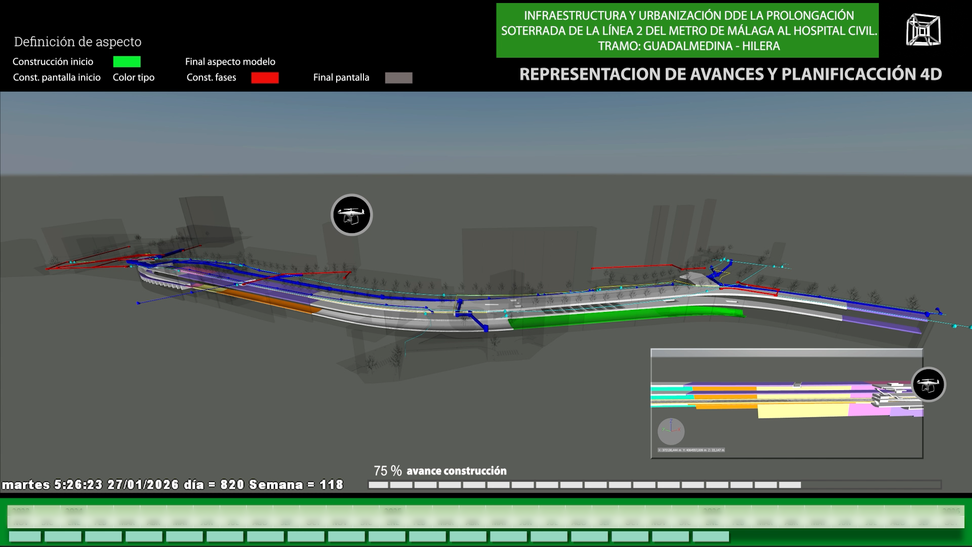The image size is (972, 547).
Task: Click the XYZ coordinates readout in the inset view
Action: pos(691,450)
